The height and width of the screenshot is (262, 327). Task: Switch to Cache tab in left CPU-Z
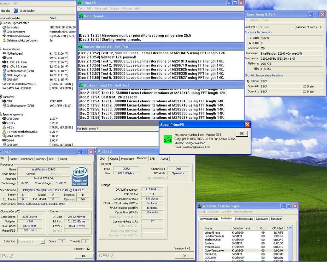[13, 159]
